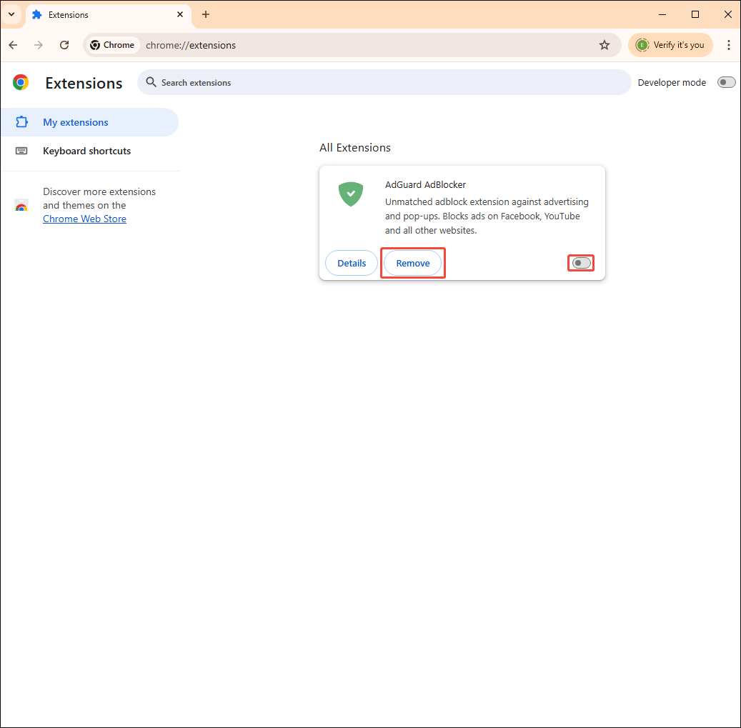The image size is (741, 728).
Task: Click the AdGuard AdBlocker shield icon
Action: pyautogui.click(x=350, y=194)
